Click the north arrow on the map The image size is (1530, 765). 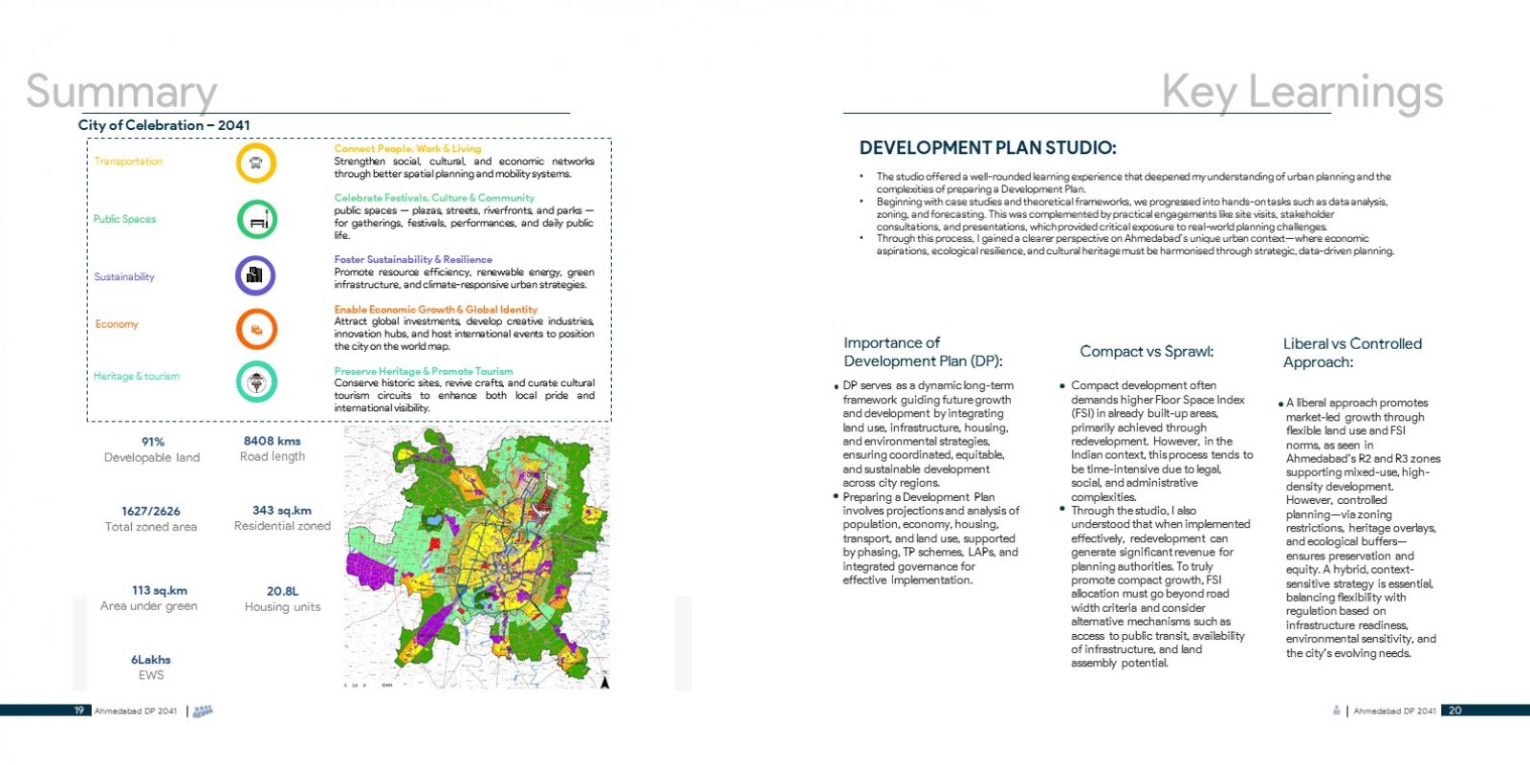(x=604, y=683)
